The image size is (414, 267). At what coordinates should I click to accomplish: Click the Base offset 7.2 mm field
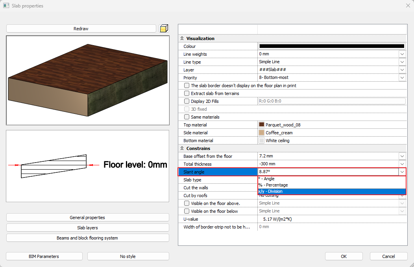328,156
